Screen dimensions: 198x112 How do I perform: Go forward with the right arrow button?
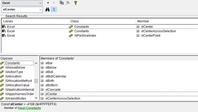point(54,3)
